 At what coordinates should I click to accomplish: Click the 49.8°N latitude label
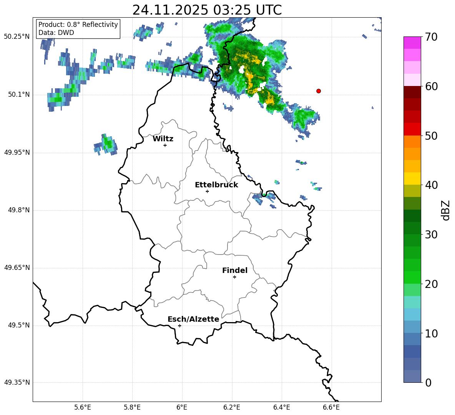[x=19, y=210]
